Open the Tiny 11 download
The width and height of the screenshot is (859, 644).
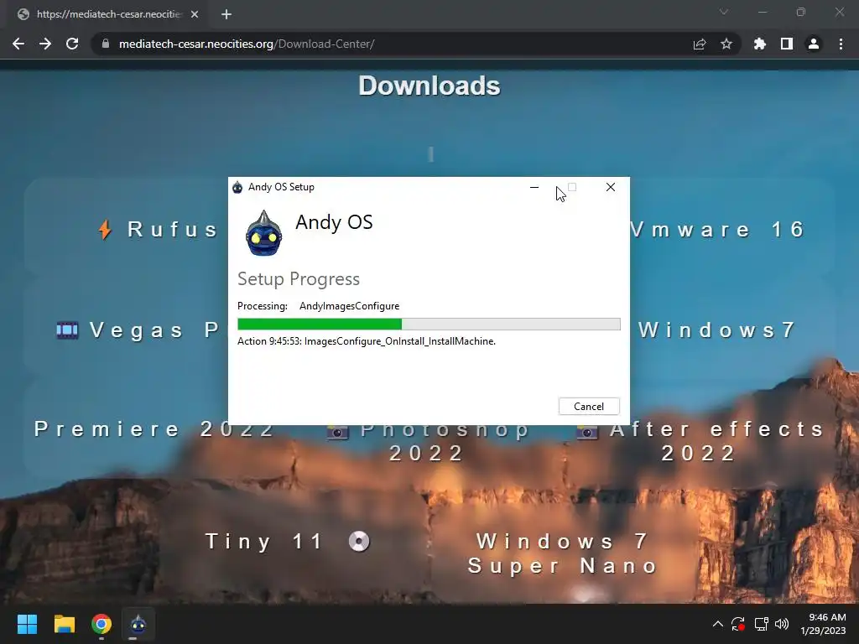click(x=264, y=542)
